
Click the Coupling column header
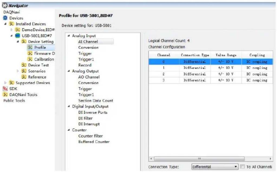click(257, 55)
